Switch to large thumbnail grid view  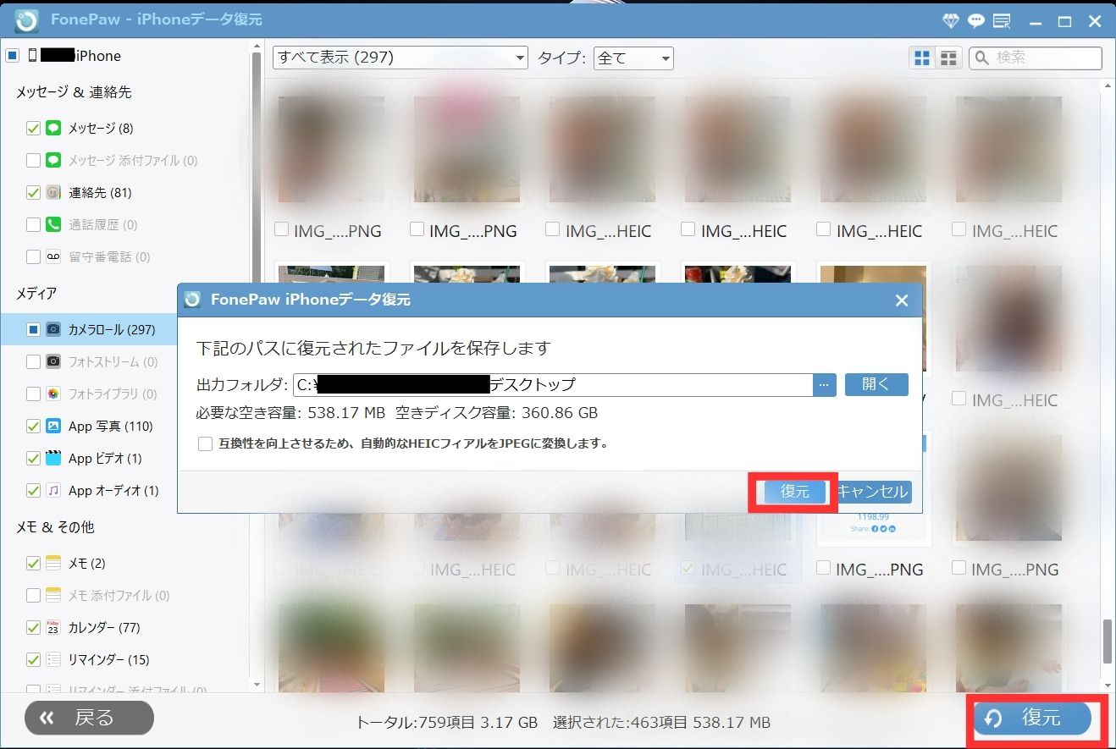click(922, 58)
